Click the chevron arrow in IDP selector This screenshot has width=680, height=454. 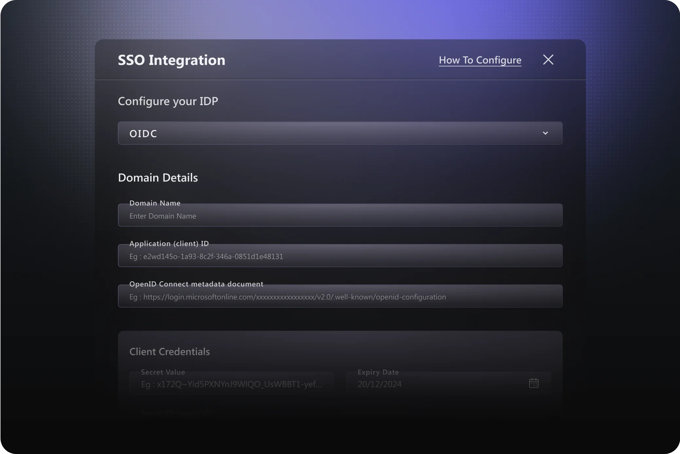pos(545,133)
